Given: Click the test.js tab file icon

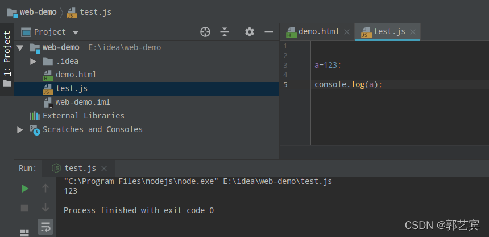Looking at the screenshot, I should (x=366, y=32).
